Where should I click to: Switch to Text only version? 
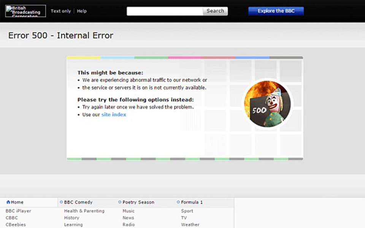(x=61, y=11)
